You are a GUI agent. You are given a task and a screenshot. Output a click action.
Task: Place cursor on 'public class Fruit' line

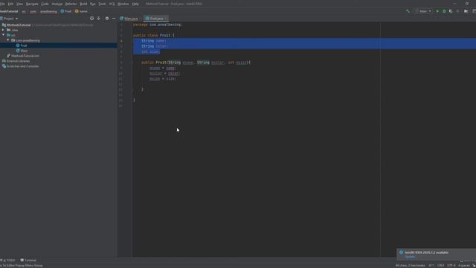click(154, 35)
